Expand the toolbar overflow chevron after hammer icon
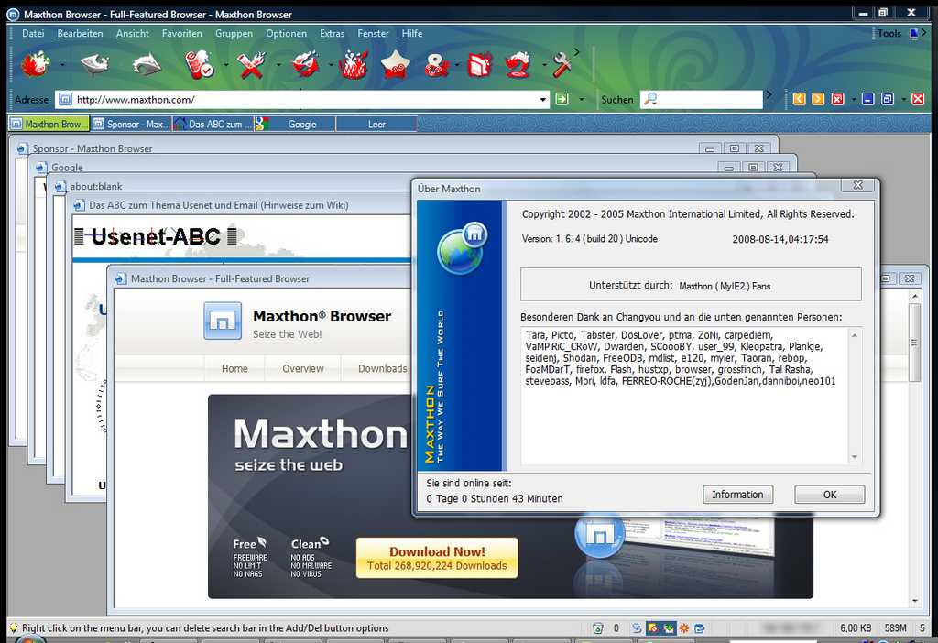The width and height of the screenshot is (938, 643). tap(577, 52)
